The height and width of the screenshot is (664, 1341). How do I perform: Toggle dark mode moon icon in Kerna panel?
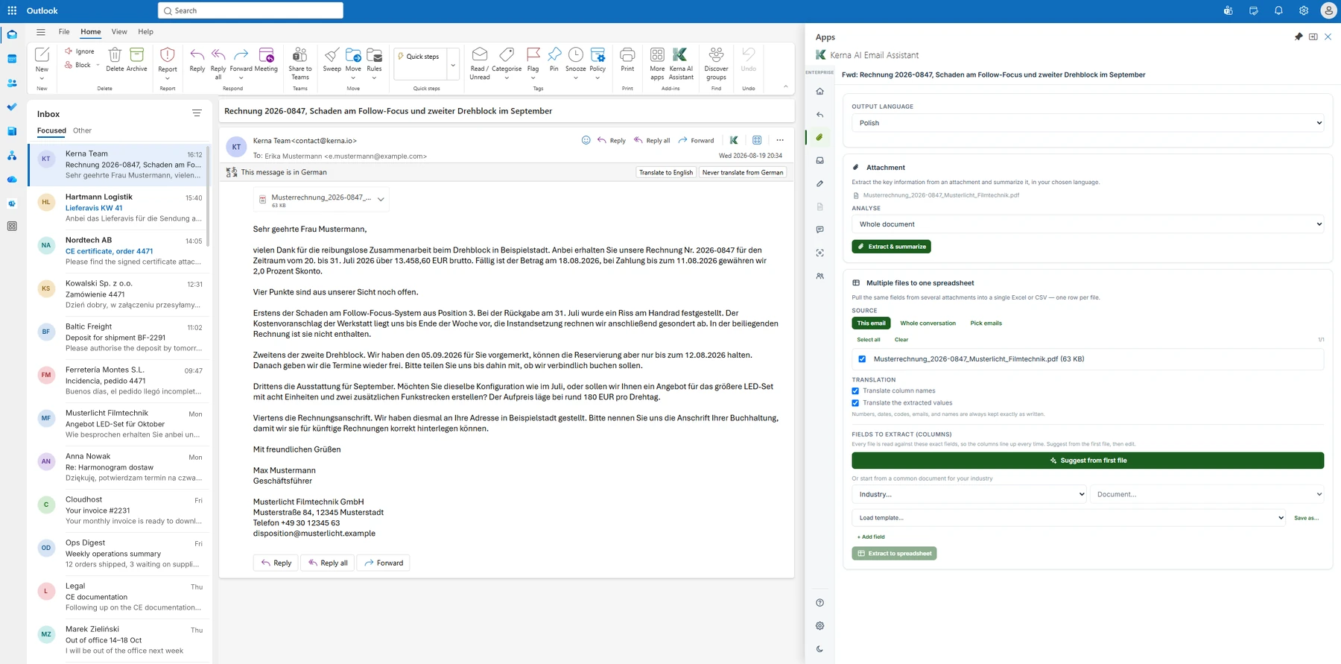tap(819, 649)
